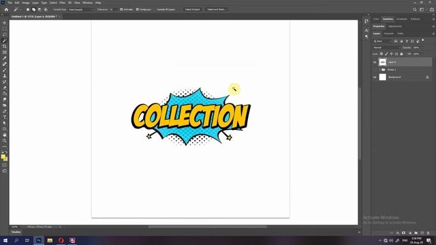Click the Select and Mask button
This screenshot has width=436, height=245.
(217, 10)
